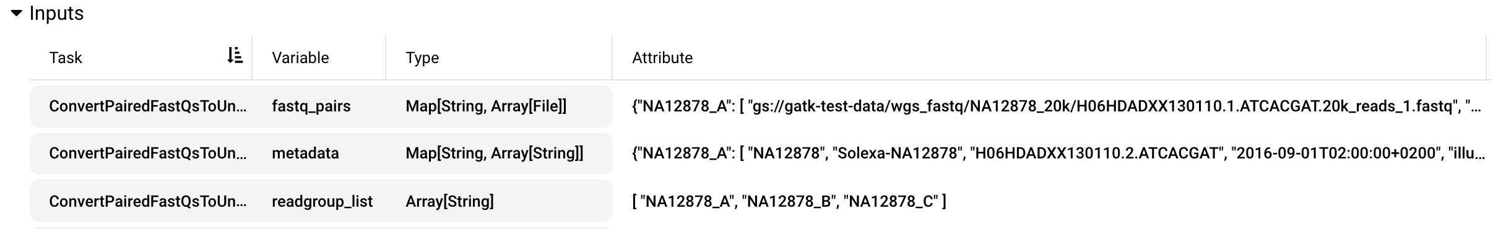
Task: Click the Inputs section heading
Action: click(x=56, y=13)
